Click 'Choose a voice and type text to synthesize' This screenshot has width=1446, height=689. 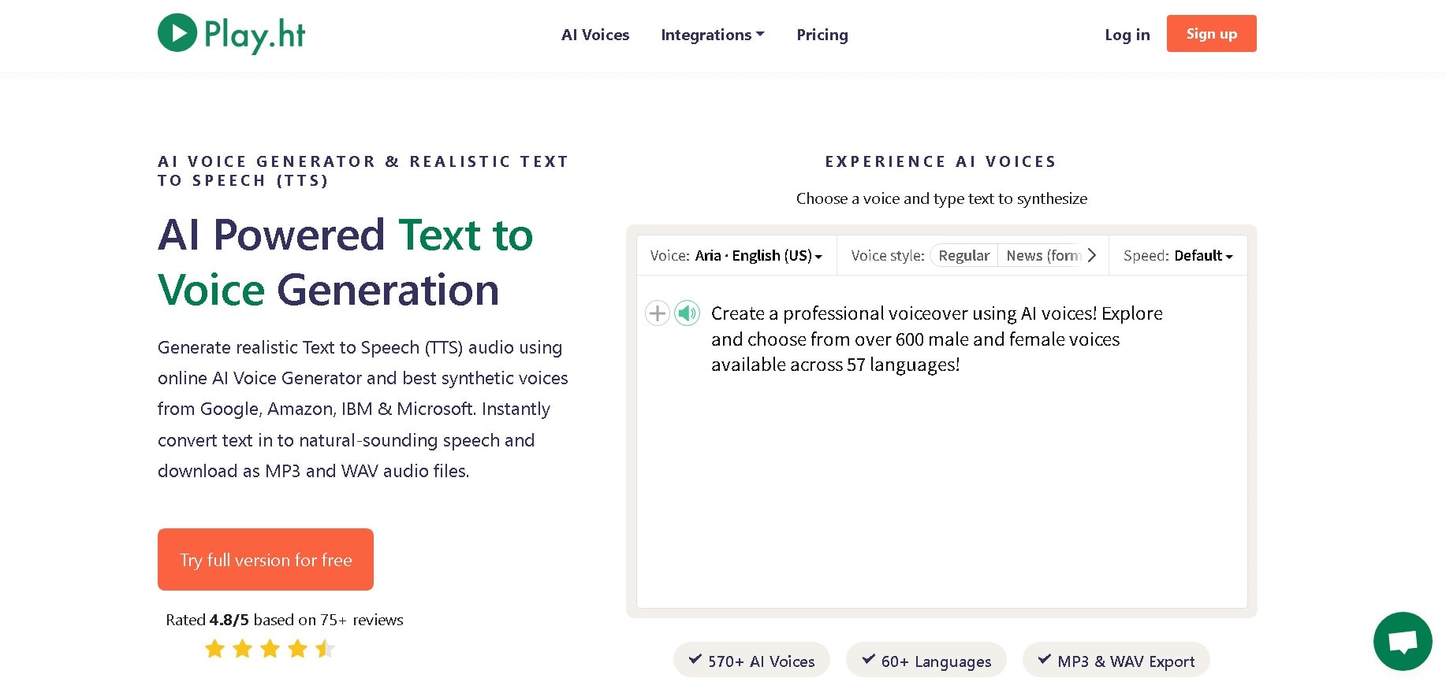tap(941, 198)
